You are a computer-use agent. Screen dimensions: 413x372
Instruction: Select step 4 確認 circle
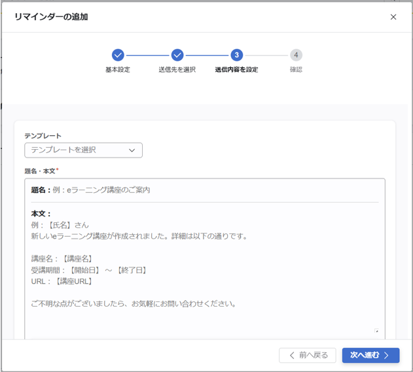pos(296,56)
